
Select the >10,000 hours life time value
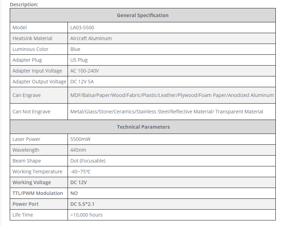pyautogui.click(x=86, y=215)
